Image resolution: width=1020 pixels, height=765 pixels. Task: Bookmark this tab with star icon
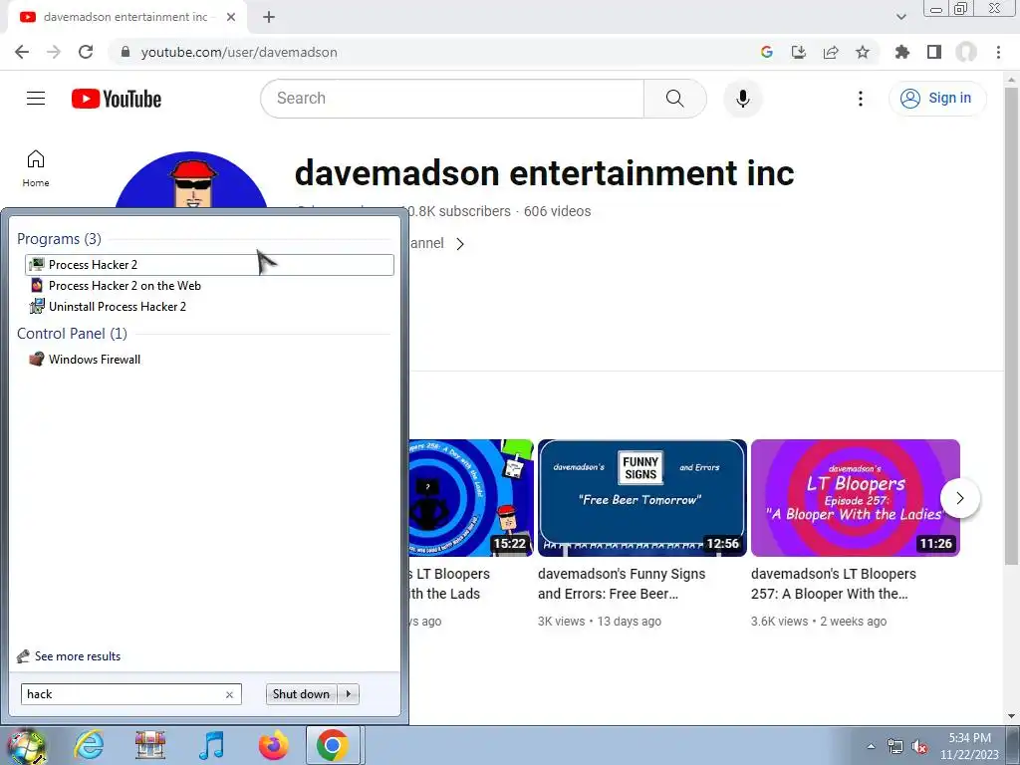[863, 52]
